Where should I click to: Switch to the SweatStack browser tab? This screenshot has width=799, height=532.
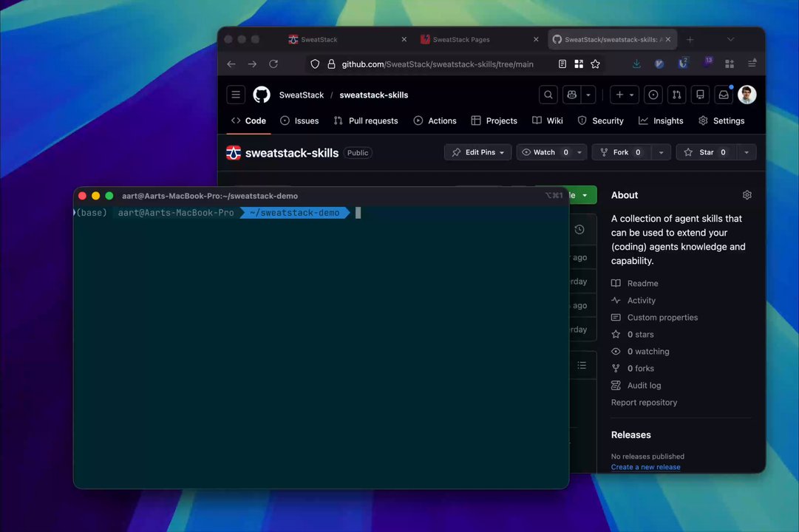click(x=347, y=39)
